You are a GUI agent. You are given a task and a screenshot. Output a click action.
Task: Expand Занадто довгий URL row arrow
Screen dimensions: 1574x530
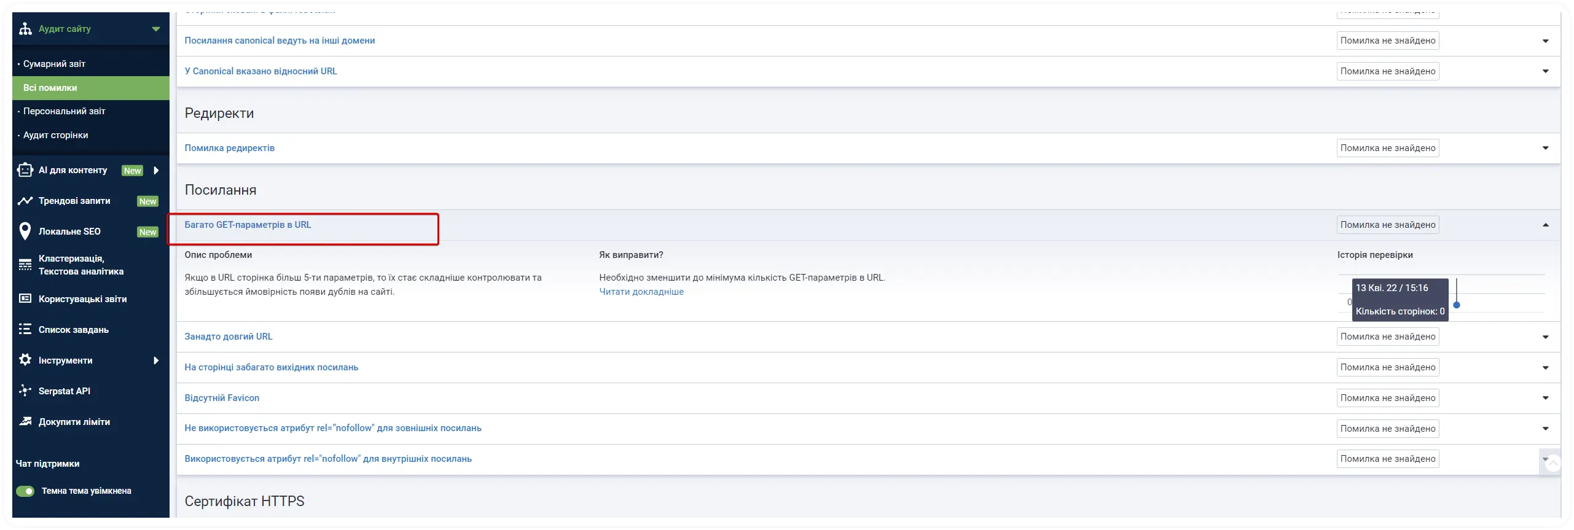(x=1546, y=337)
